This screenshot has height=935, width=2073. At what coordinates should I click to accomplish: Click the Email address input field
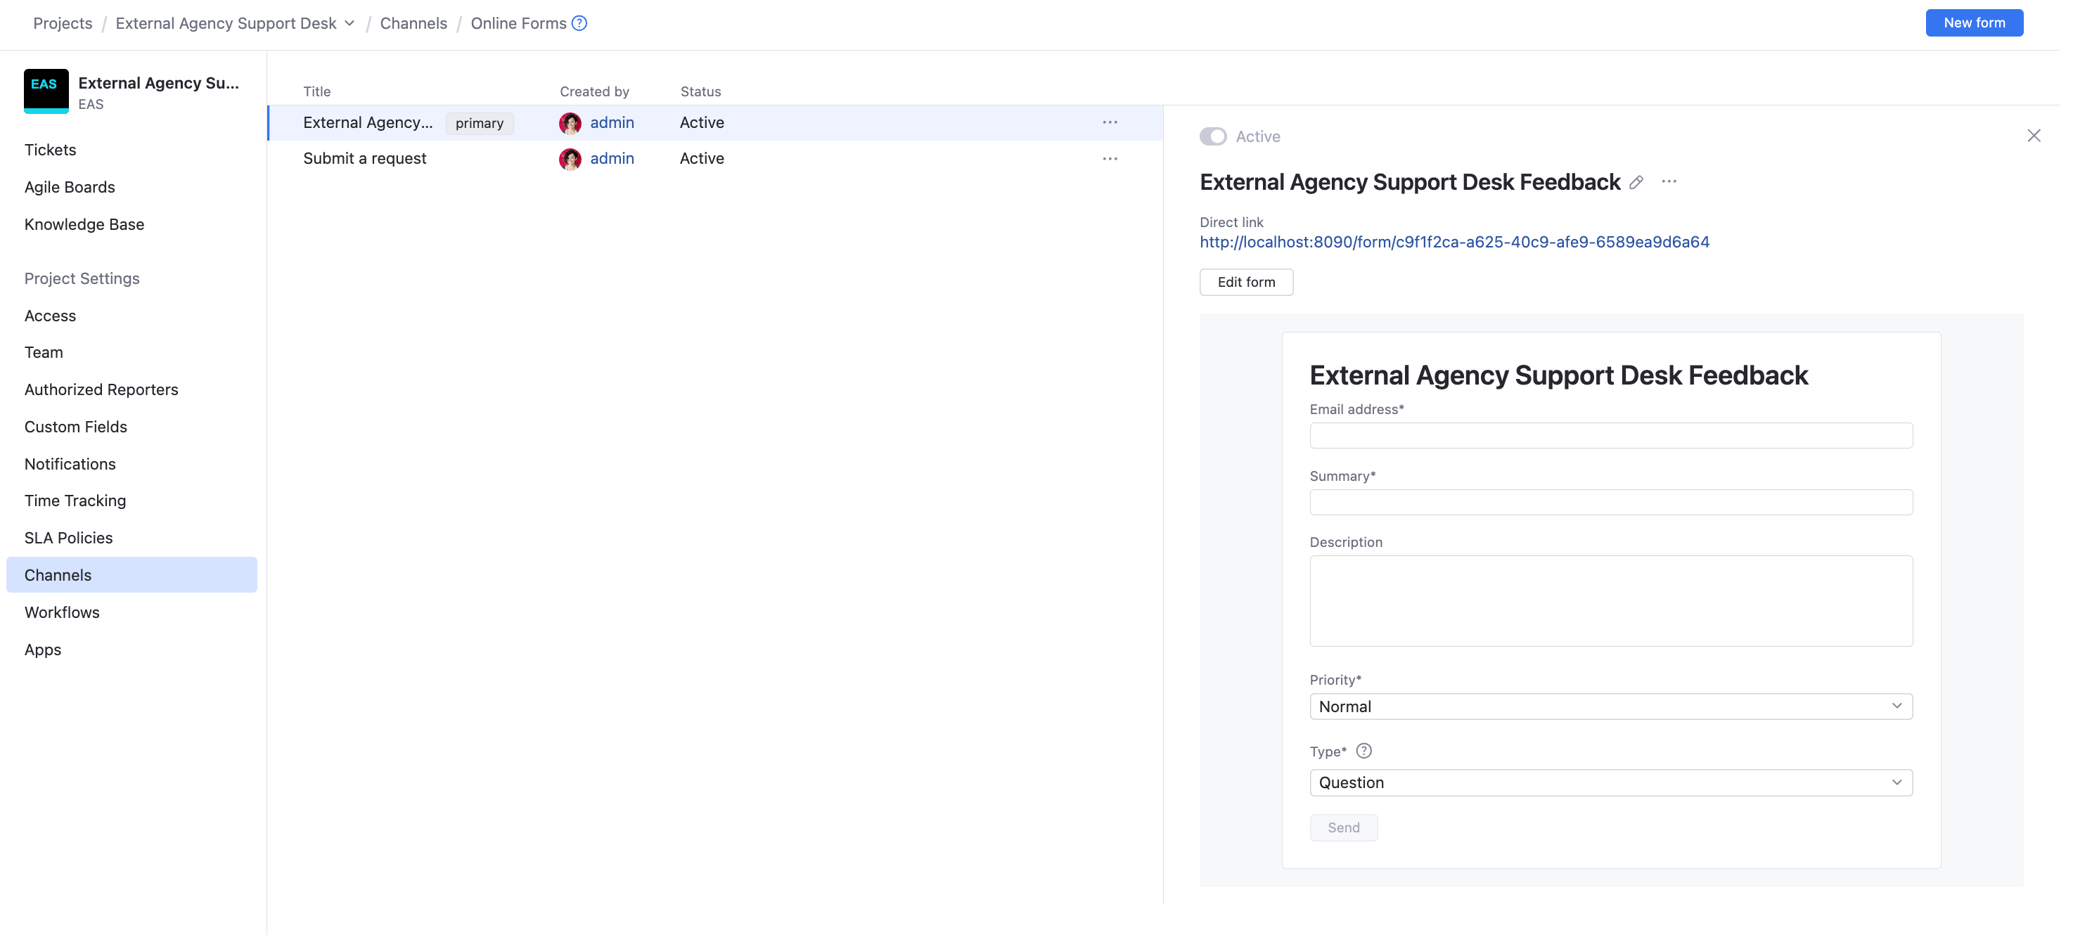click(x=1610, y=434)
